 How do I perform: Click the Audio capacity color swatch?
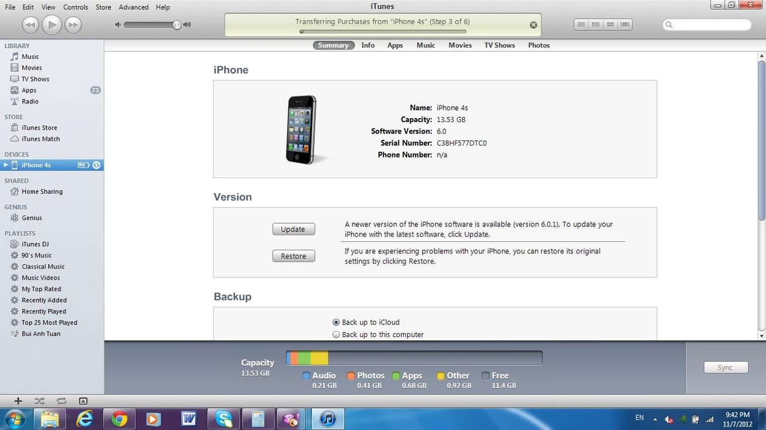coord(306,376)
